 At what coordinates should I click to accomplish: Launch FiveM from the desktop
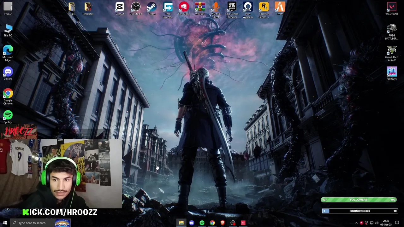[x=280, y=9]
